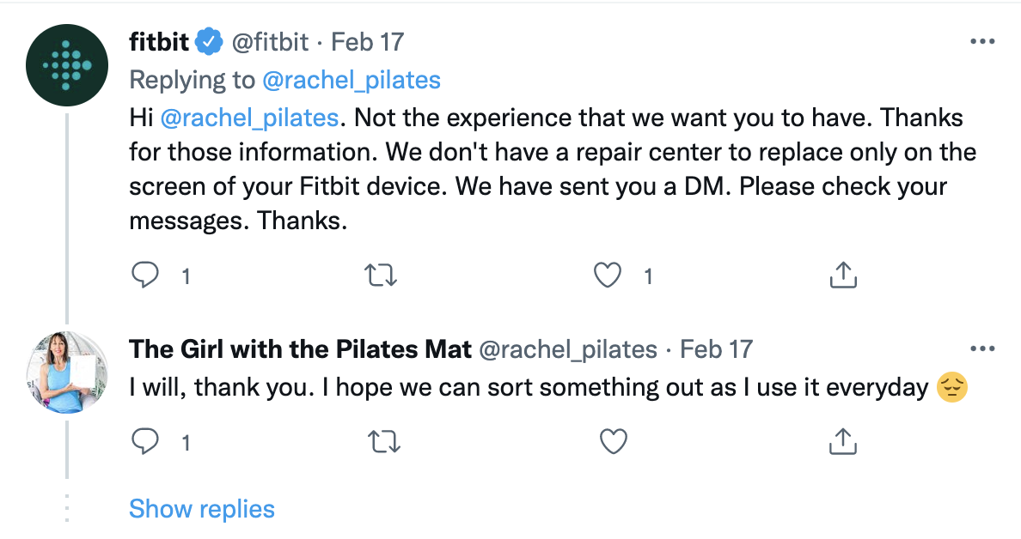The width and height of the screenshot is (1021, 539).
Task: Open more options on fitbit tweet
Action: 982,41
